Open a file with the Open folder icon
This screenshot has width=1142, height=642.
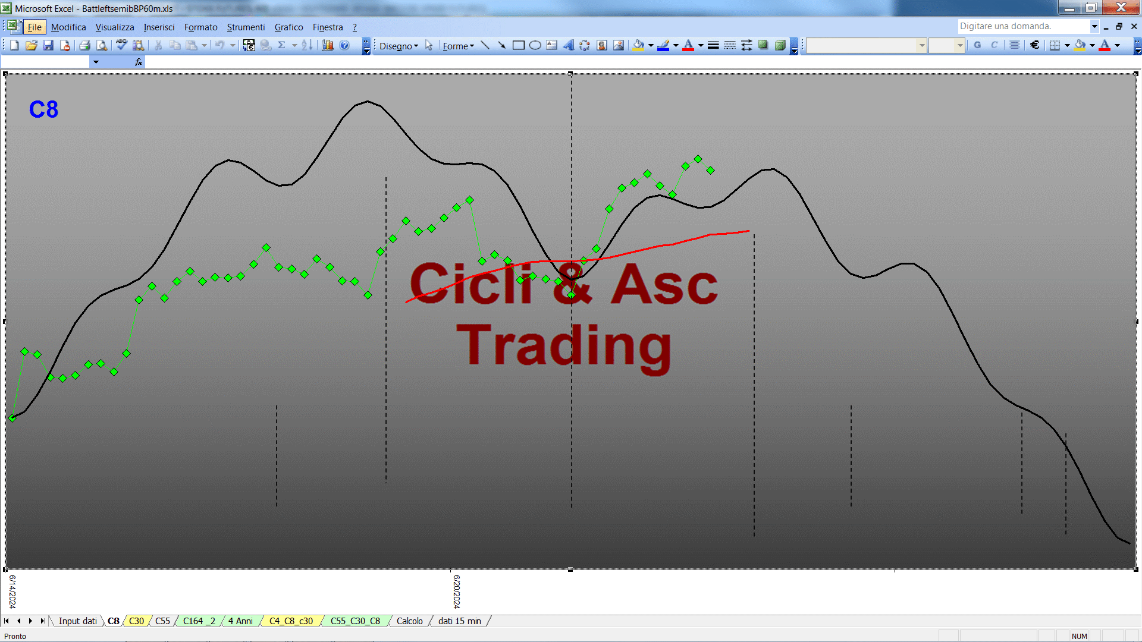(32, 45)
